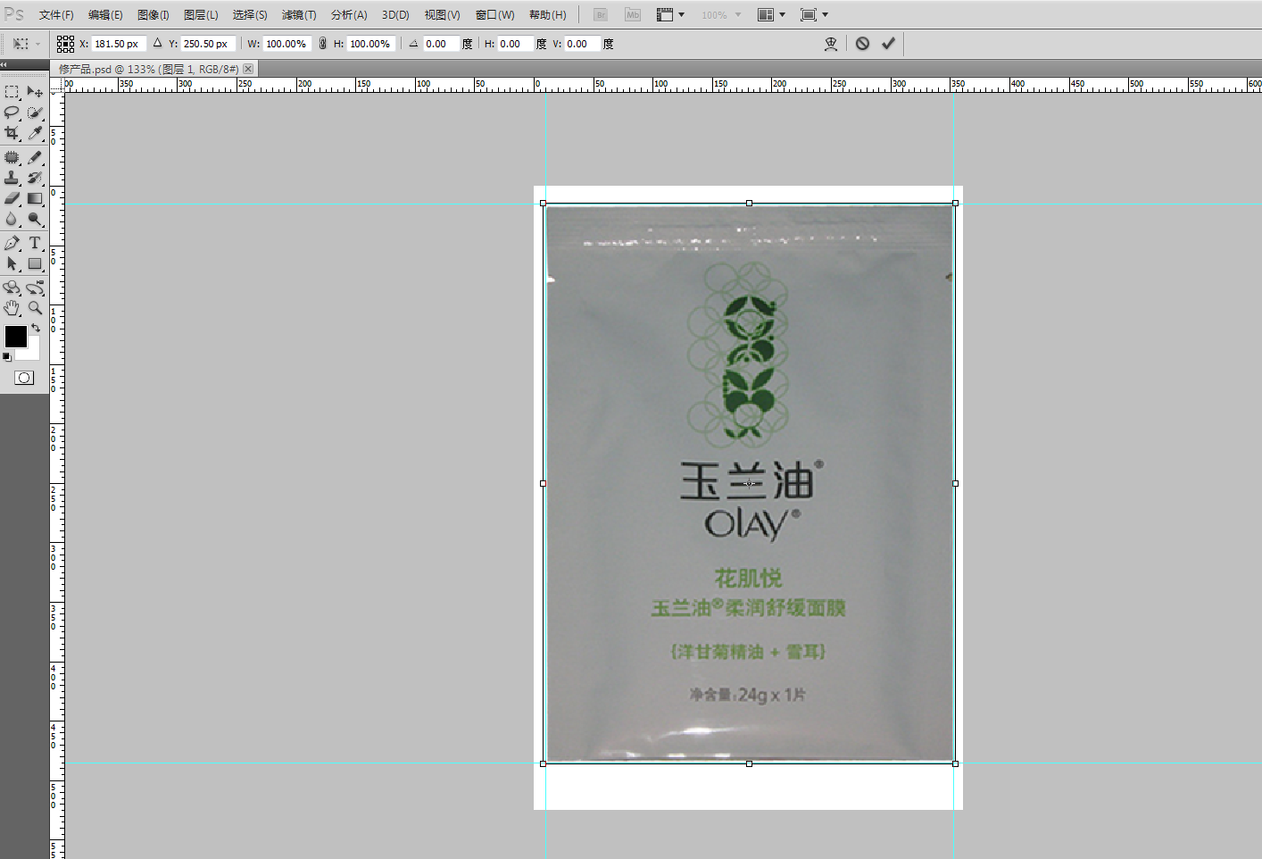Select the Clone Stamp tool
Image resolution: width=1262 pixels, height=859 pixels.
pos(12,178)
